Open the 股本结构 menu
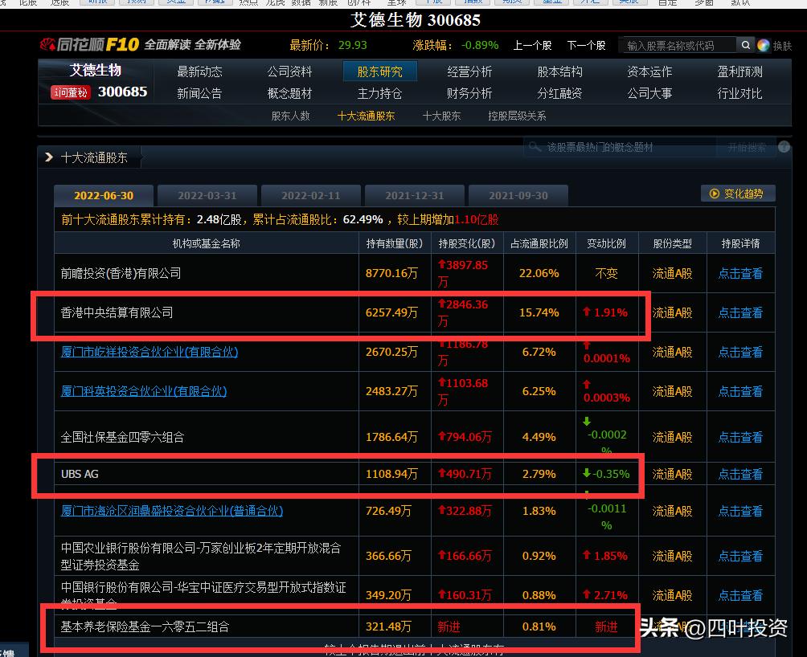Screen dimensions: 807x657 pyautogui.click(x=559, y=71)
